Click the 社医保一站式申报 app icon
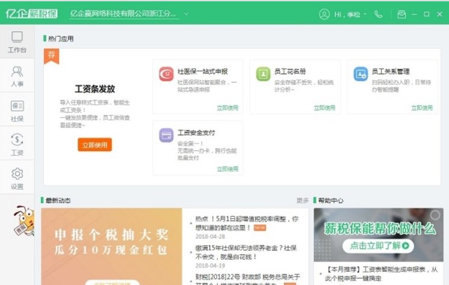449x285 pixels. [x=166, y=74]
